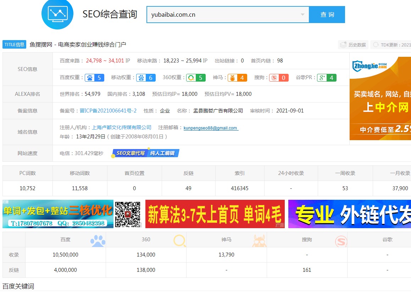411x297 pixels.
Task: Click the 百度 paw icon in table header
Action: (x=98, y=241)
